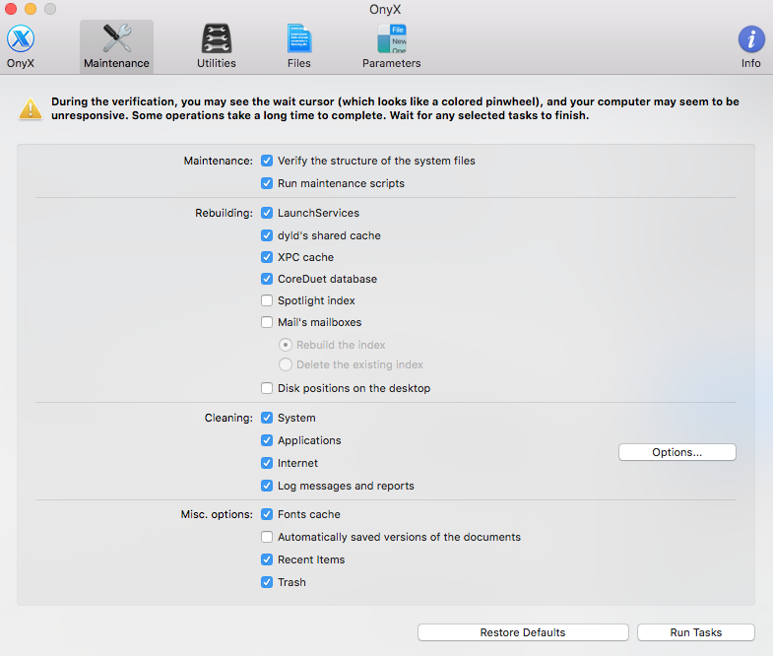Toggle Run maintenance scripts checkbox
Image resolution: width=773 pixels, height=656 pixels.
click(267, 183)
